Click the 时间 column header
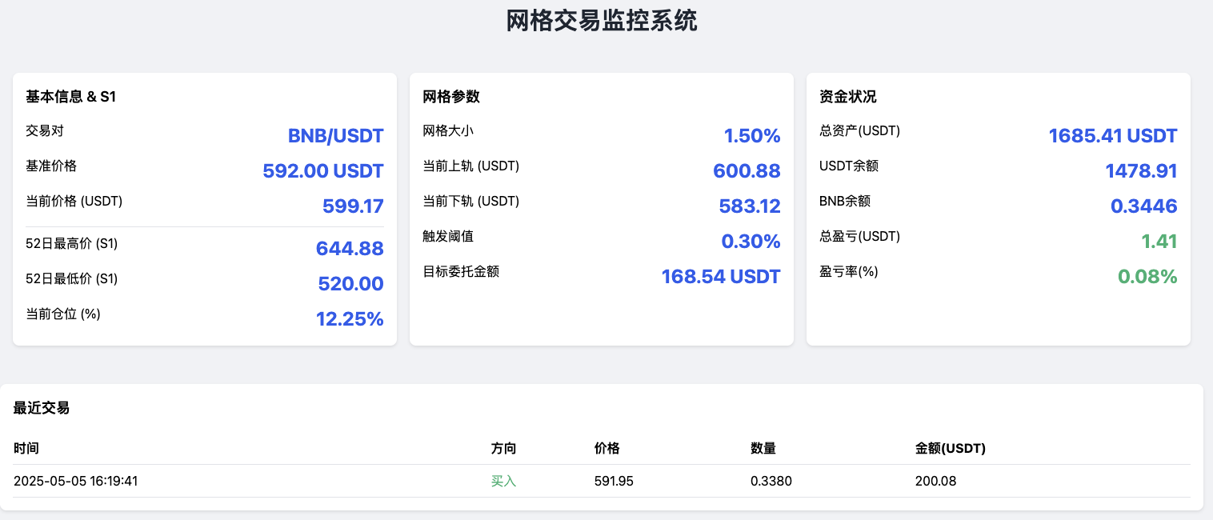This screenshot has height=520, width=1213. pyautogui.click(x=26, y=448)
